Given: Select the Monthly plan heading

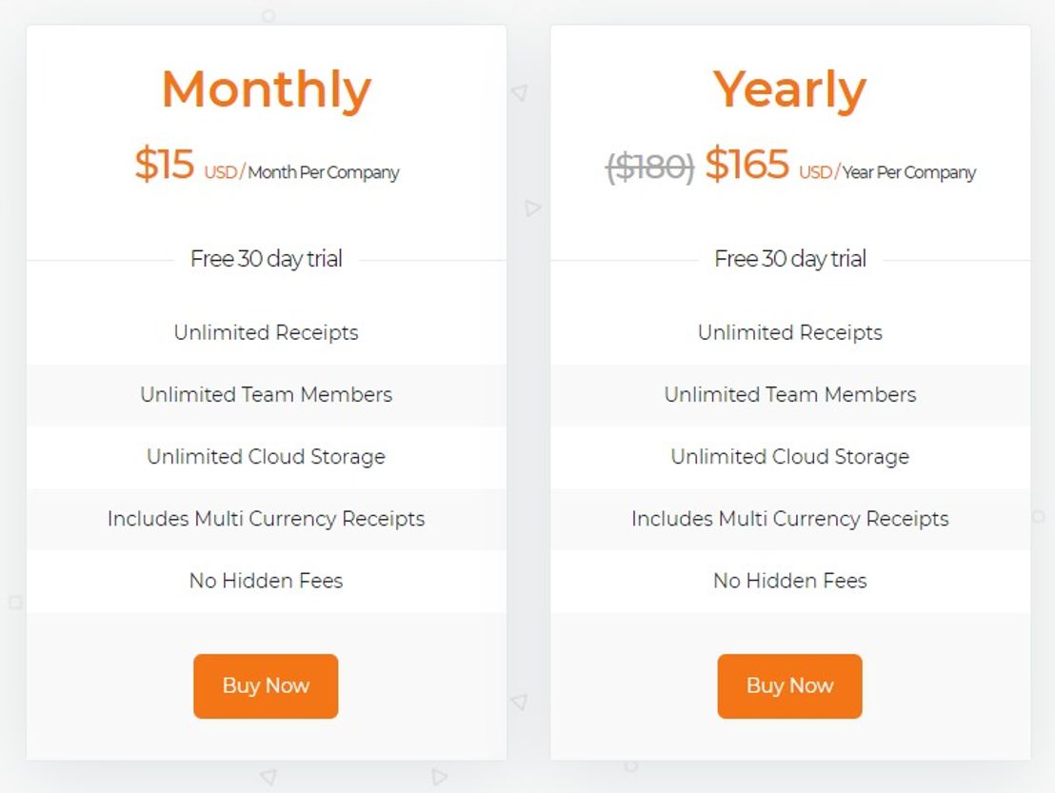Looking at the screenshot, I should point(266,89).
